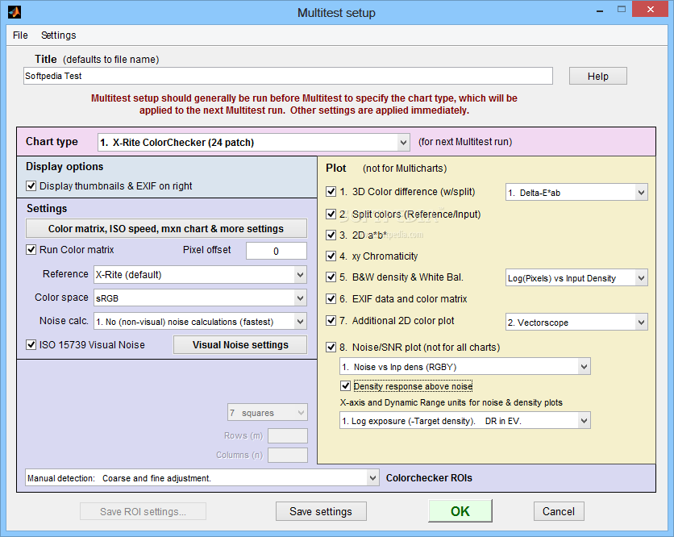Toggle Noise/SNR plot checkbox
Viewport: 674px width, 537px height.
[331, 347]
